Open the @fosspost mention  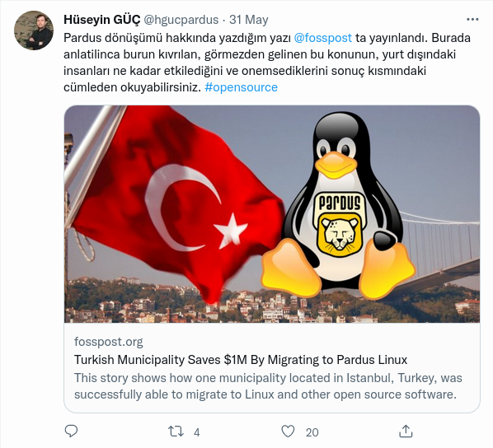click(322, 38)
